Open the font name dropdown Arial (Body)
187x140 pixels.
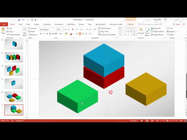[x=48, y=29]
